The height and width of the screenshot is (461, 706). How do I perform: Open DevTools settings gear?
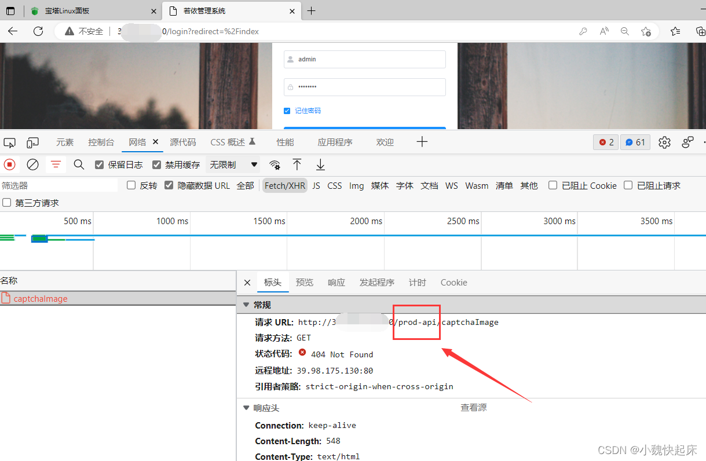pyautogui.click(x=664, y=142)
